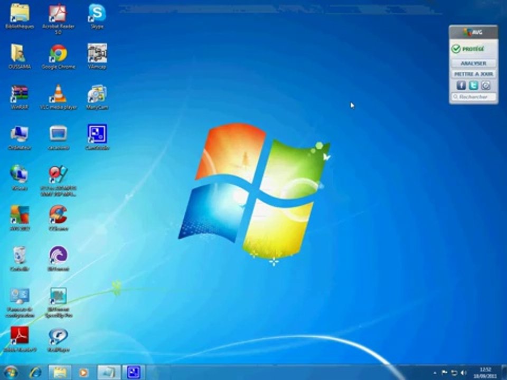This screenshot has height=380, width=507.
Task: Open the Action Center flag icon
Action: point(444,373)
